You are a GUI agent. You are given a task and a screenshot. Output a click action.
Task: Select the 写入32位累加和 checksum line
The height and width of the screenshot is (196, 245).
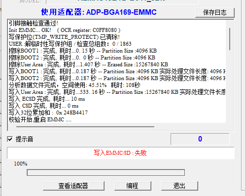(x=48, y=112)
